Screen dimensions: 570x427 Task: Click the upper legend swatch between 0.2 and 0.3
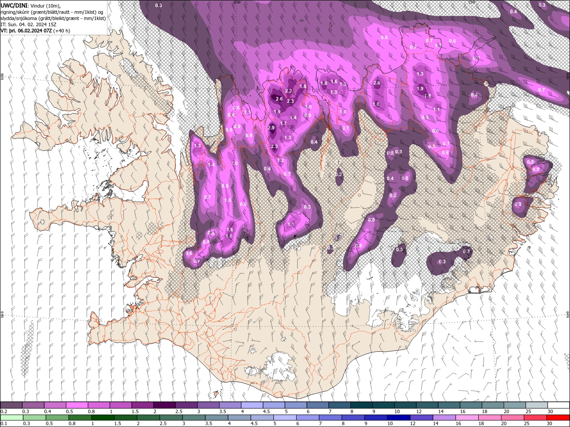click(x=11, y=405)
